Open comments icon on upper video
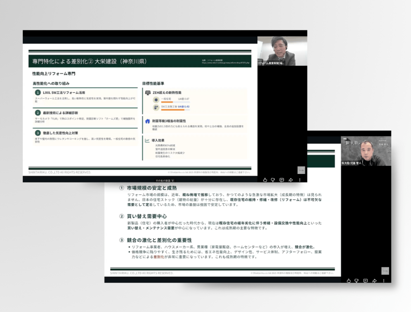The image size is (411, 312). (x=282, y=180)
